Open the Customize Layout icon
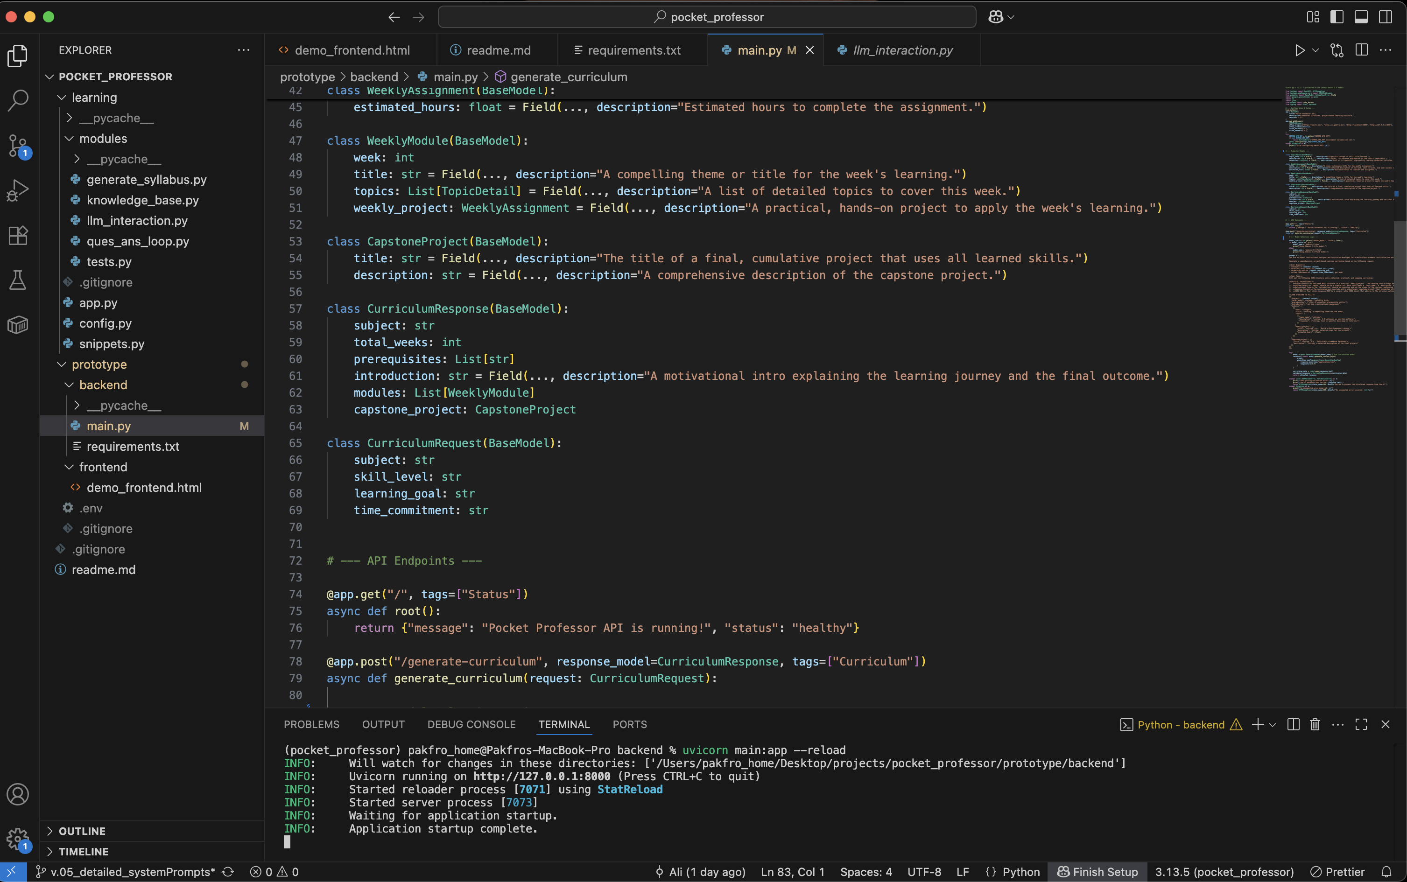Image resolution: width=1407 pixels, height=882 pixels. (x=1313, y=17)
